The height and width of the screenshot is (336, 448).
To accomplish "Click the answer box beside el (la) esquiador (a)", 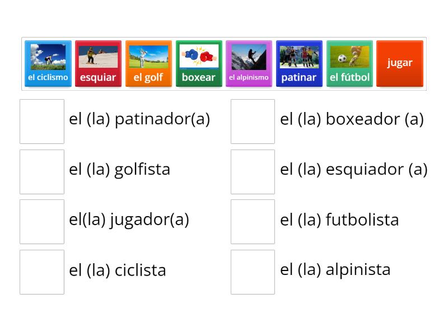I will pyautogui.click(x=253, y=170).
